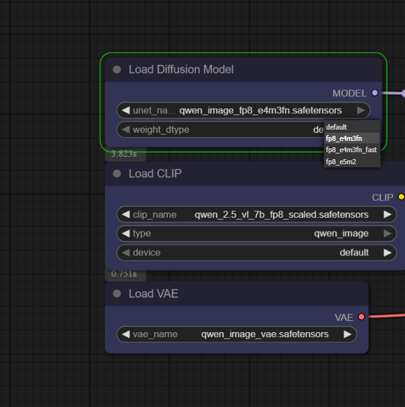Collapse the Load VAE node dot

click(x=117, y=294)
